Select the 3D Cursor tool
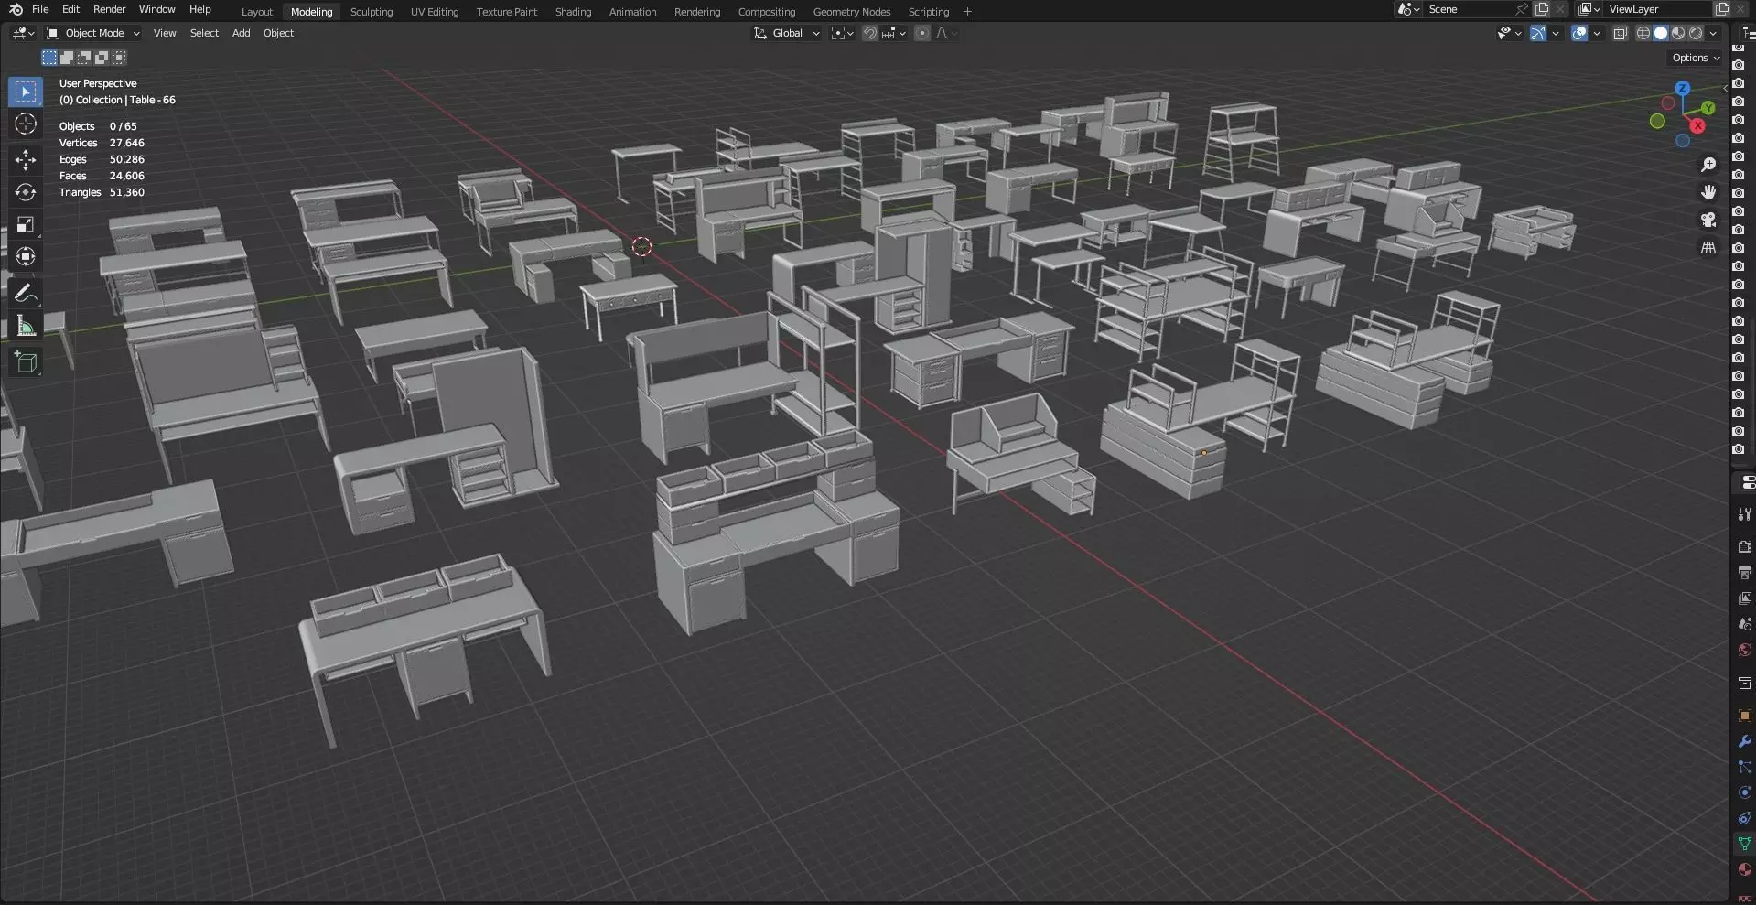Screen dimensions: 1756x905 (x=26, y=124)
